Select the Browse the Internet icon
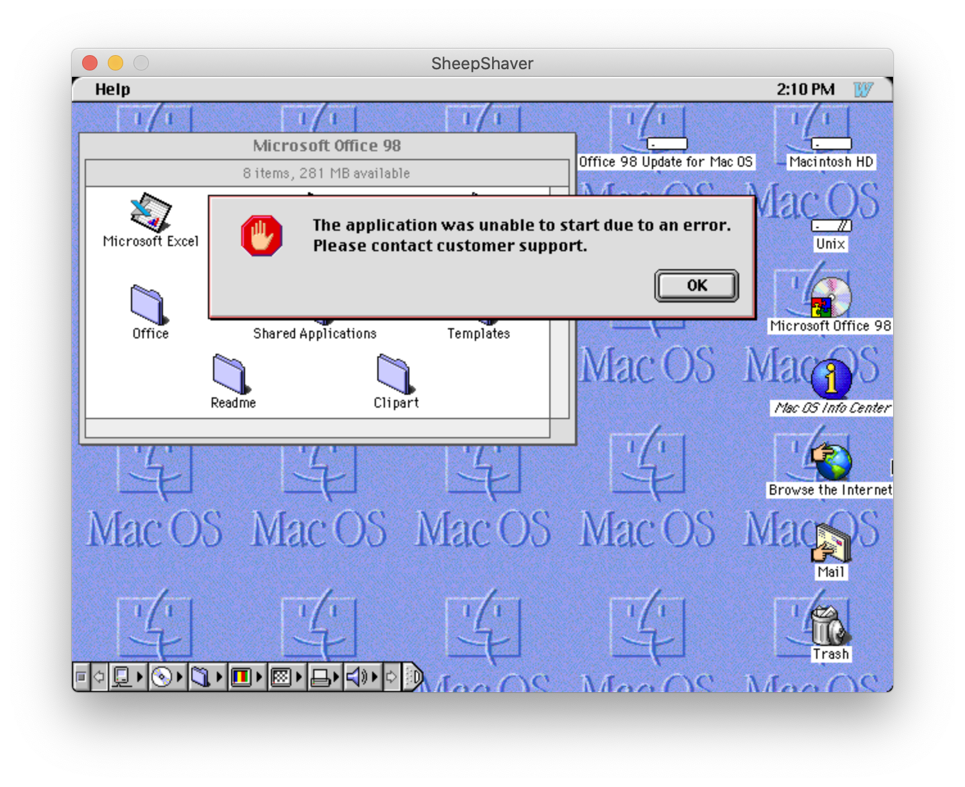The height and width of the screenshot is (787, 965). [832, 461]
